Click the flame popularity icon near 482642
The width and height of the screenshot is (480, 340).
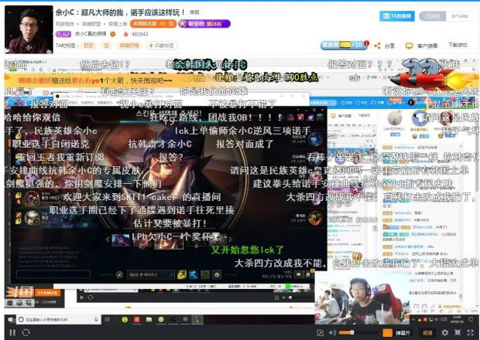point(126,34)
